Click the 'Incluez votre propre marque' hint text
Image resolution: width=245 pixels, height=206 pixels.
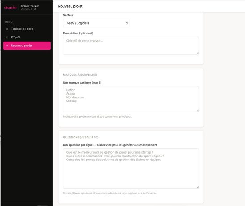point(97,117)
